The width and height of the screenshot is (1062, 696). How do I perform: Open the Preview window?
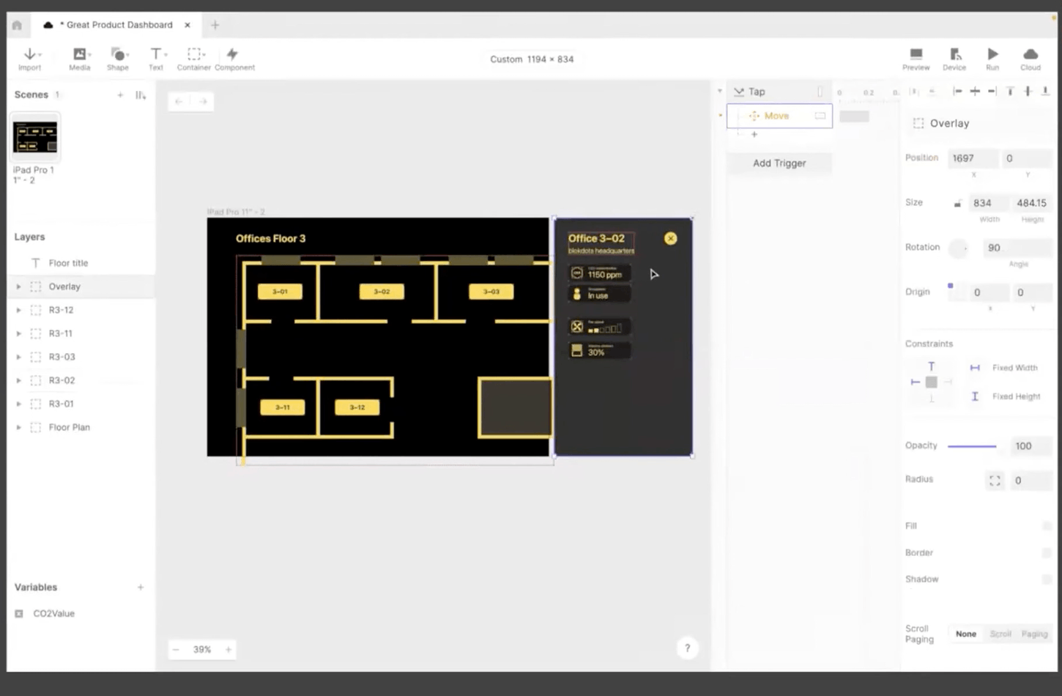916,55
